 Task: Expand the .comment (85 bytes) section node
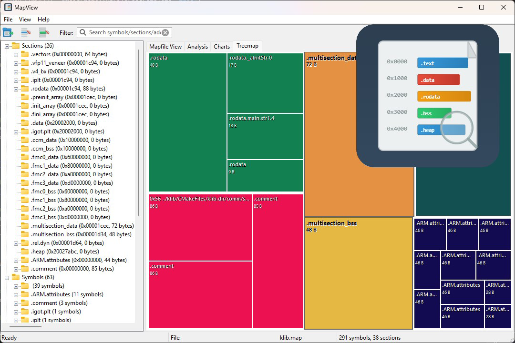pyautogui.click(x=16, y=269)
